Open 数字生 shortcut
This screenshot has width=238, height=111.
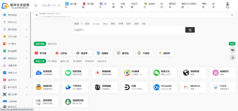[x=124, y=53]
